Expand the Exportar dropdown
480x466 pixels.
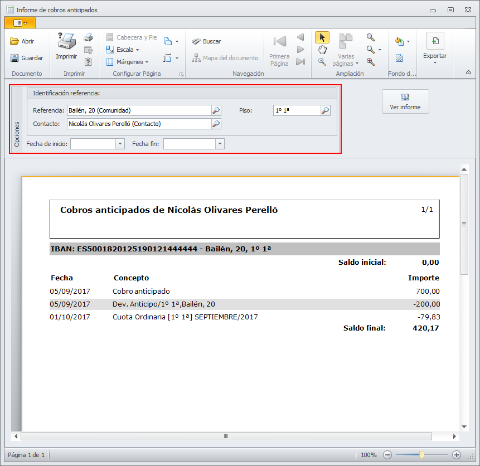[435, 48]
